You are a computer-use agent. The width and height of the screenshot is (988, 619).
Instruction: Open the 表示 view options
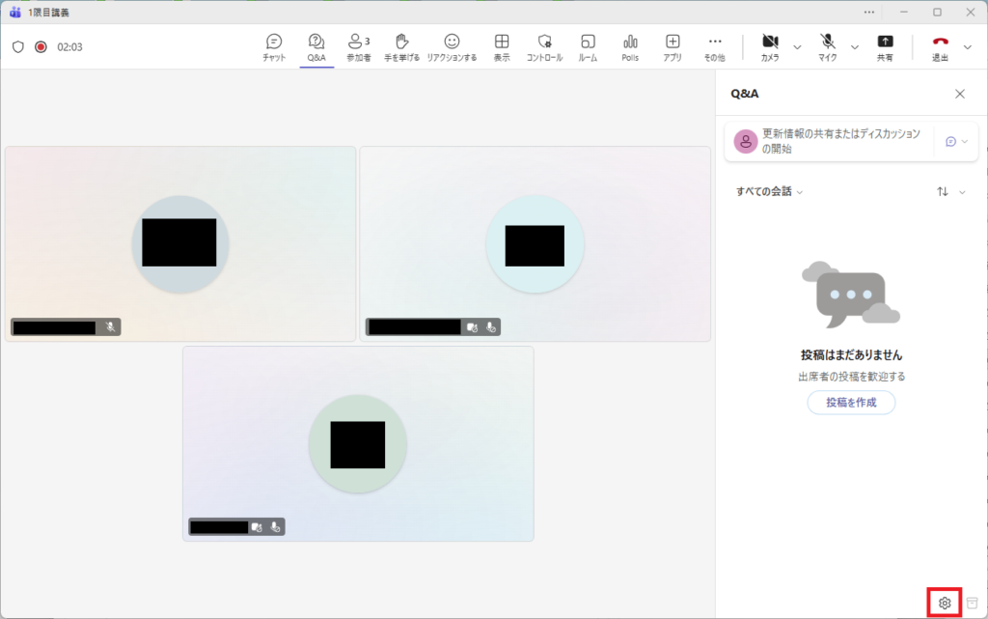(502, 46)
